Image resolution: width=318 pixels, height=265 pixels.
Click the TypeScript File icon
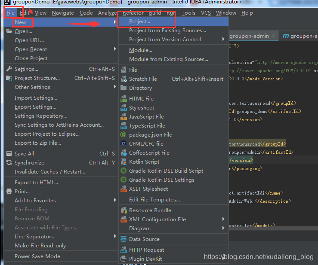coord(123,126)
